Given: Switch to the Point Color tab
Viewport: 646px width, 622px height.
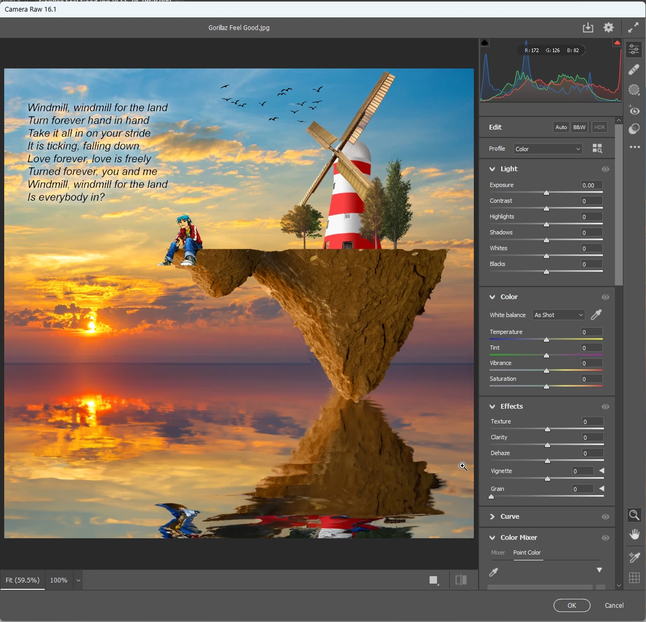Looking at the screenshot, I should pyautogui.click(x=527, y=552).
